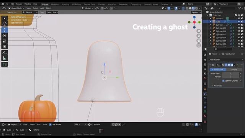Open the Object Mode dropdown

(x=16, y=8)
